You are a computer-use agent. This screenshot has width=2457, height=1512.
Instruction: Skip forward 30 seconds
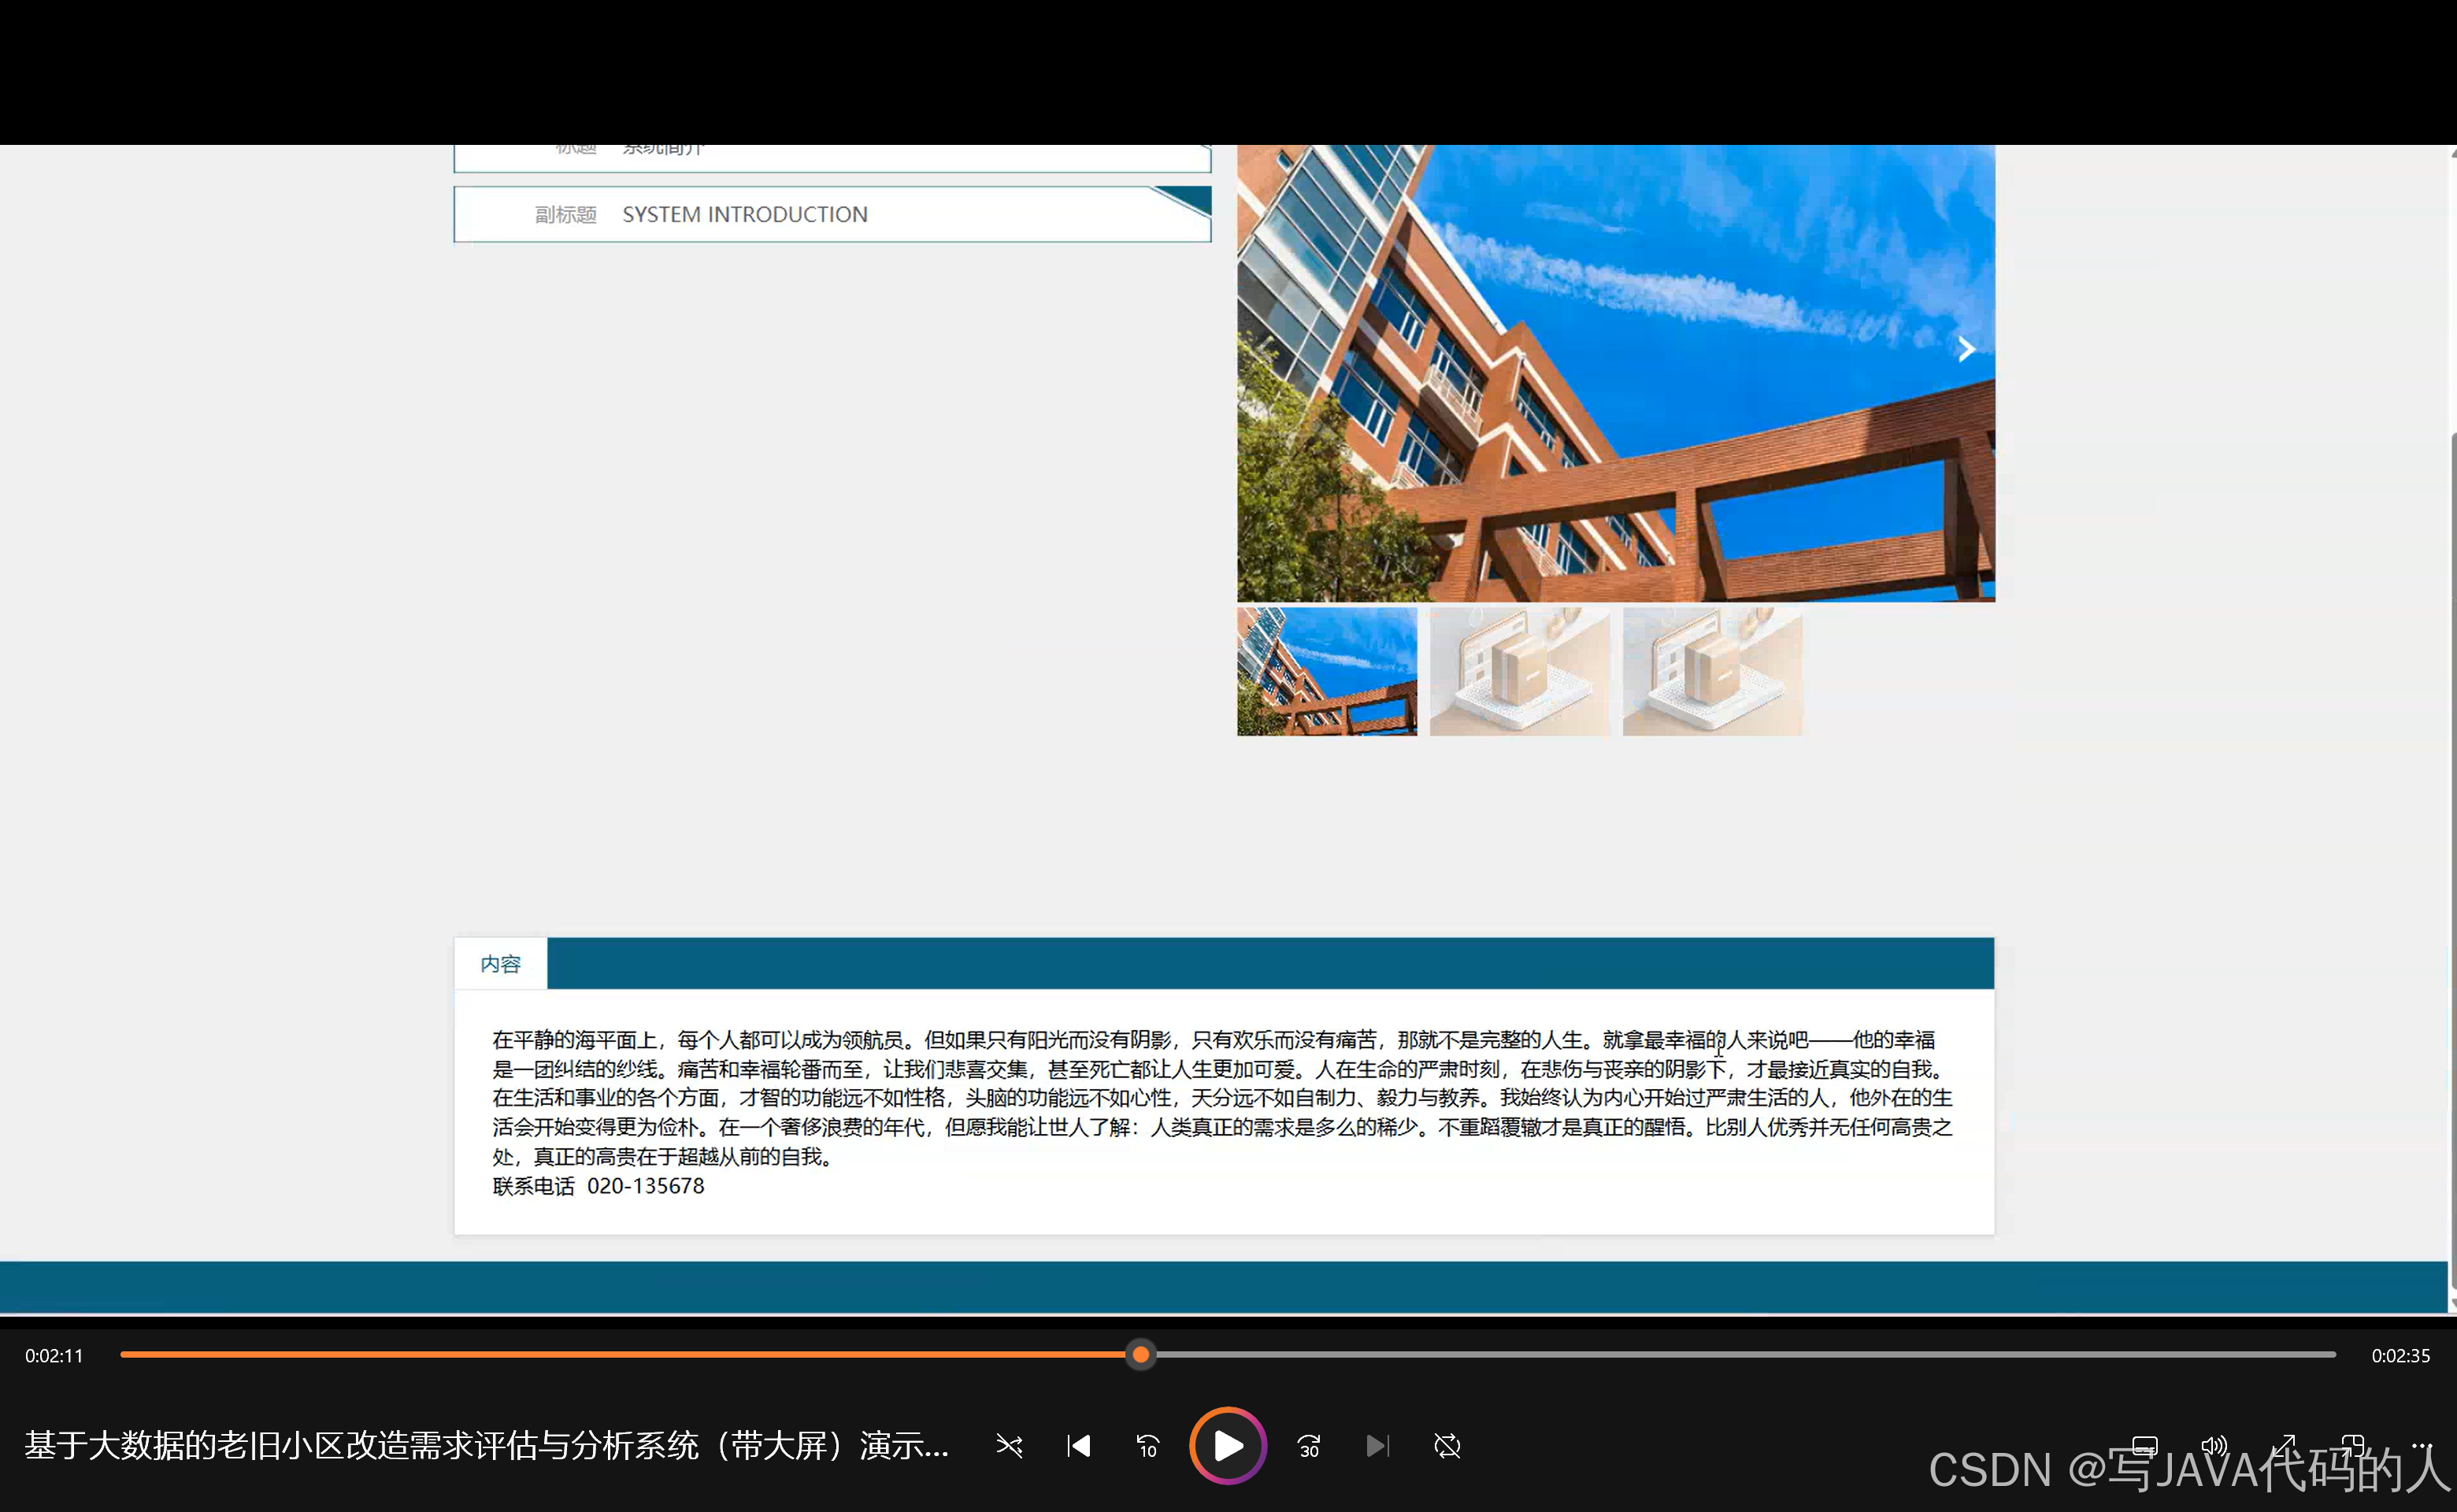pos(1309,1446)
